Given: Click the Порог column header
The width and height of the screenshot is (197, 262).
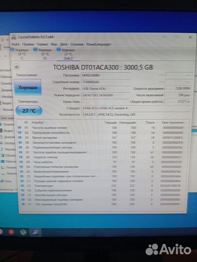Looking at the screenshot, I should click(x=150, y=122).
